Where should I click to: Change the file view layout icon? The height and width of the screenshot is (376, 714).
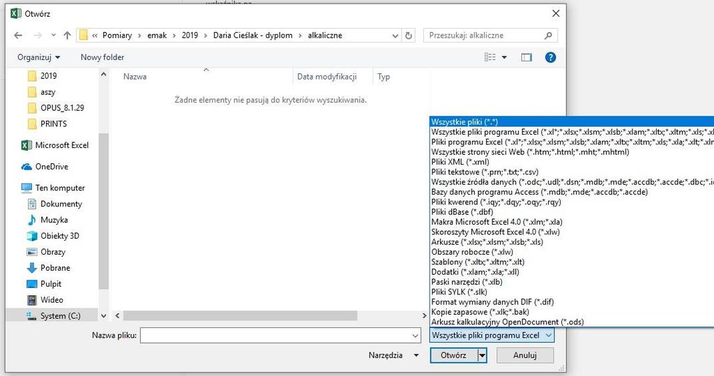tap(490, 57)
